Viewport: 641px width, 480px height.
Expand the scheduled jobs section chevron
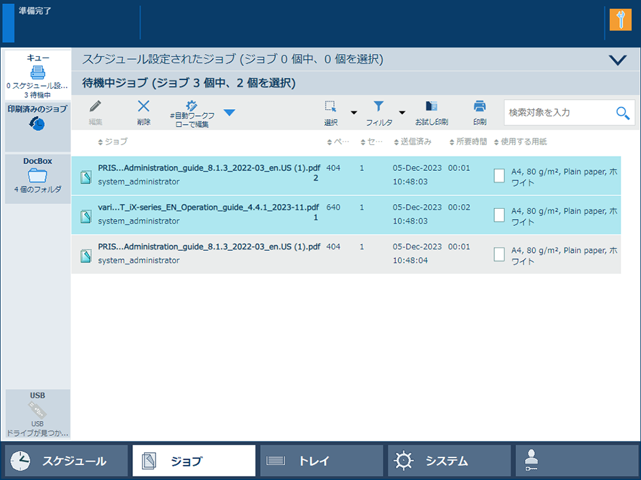[x=617, y=60]
